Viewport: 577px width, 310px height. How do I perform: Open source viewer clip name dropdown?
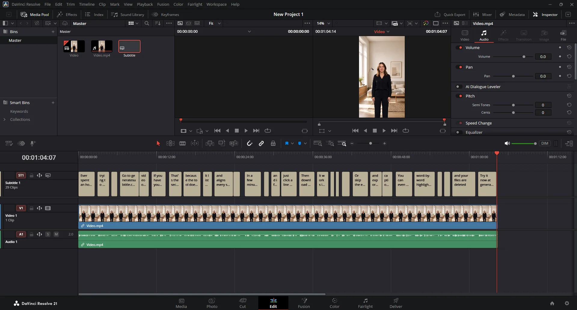coord(249,32)
